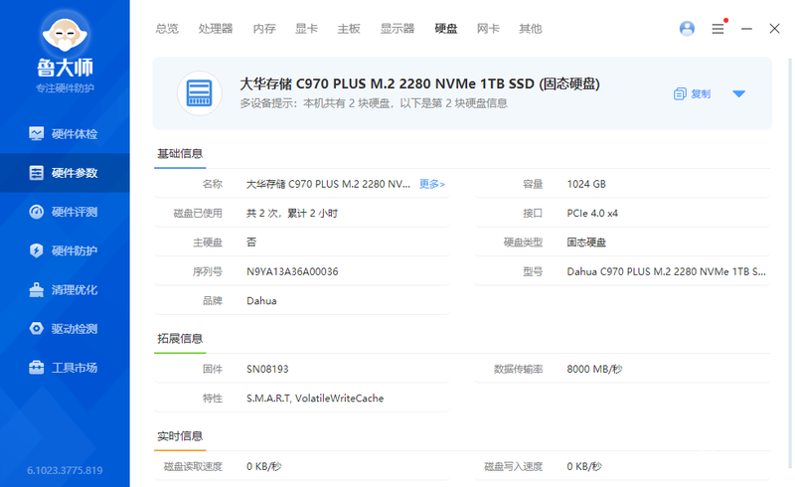The image size is (795, 487).
Task: Open 清理优化 cleanup tool
Action: 65,289
